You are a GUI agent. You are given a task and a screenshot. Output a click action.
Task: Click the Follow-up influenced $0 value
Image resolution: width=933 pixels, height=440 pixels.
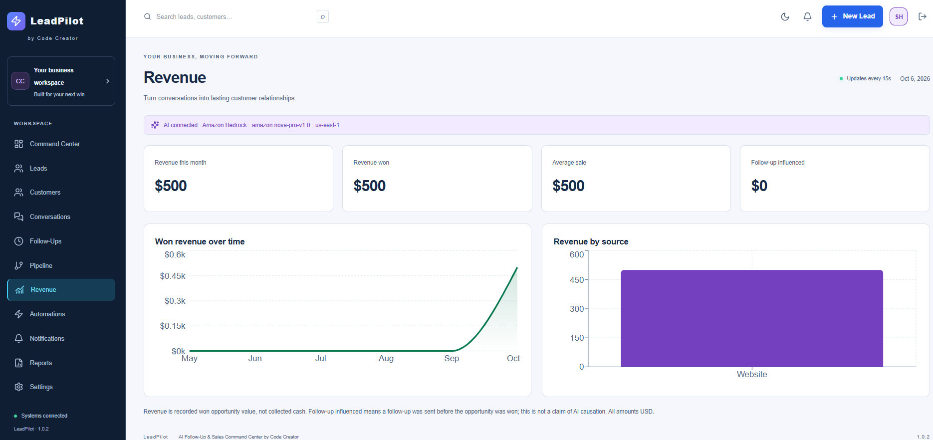[759, 186]
